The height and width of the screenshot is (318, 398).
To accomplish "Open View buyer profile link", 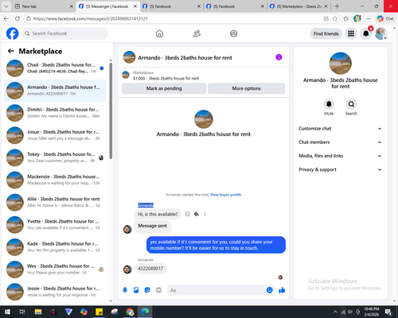I will point(225,195).
